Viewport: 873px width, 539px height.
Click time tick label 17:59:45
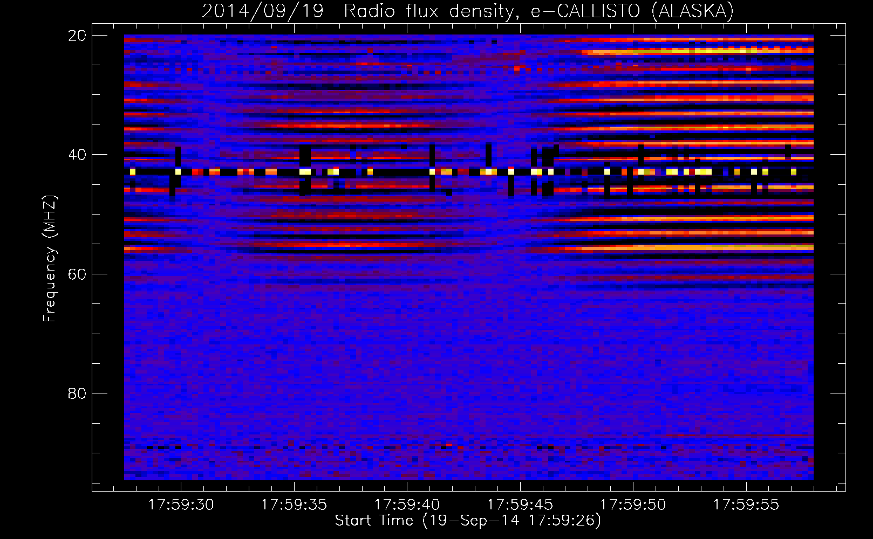[x=520, y=505]
